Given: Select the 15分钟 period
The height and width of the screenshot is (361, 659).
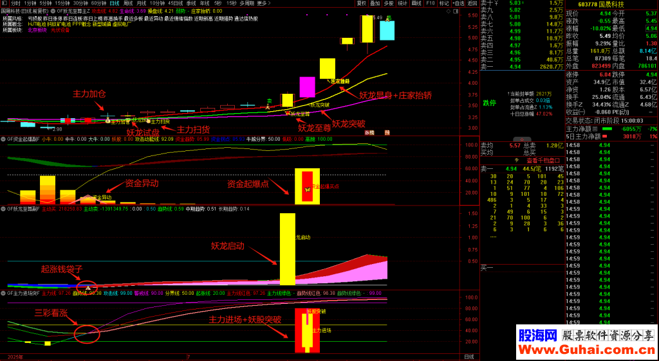Looking at the screenshot, I should 62,3.
